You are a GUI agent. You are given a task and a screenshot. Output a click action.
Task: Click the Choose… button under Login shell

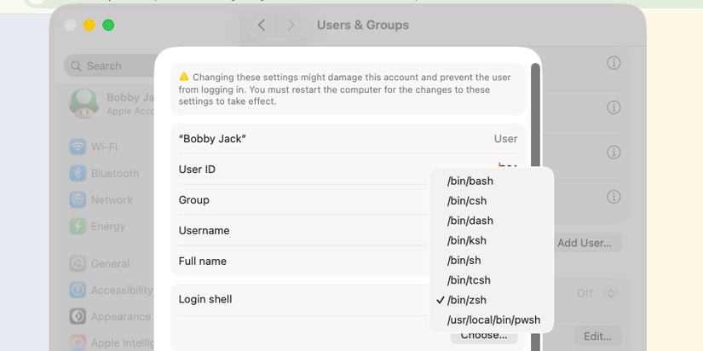484,337
